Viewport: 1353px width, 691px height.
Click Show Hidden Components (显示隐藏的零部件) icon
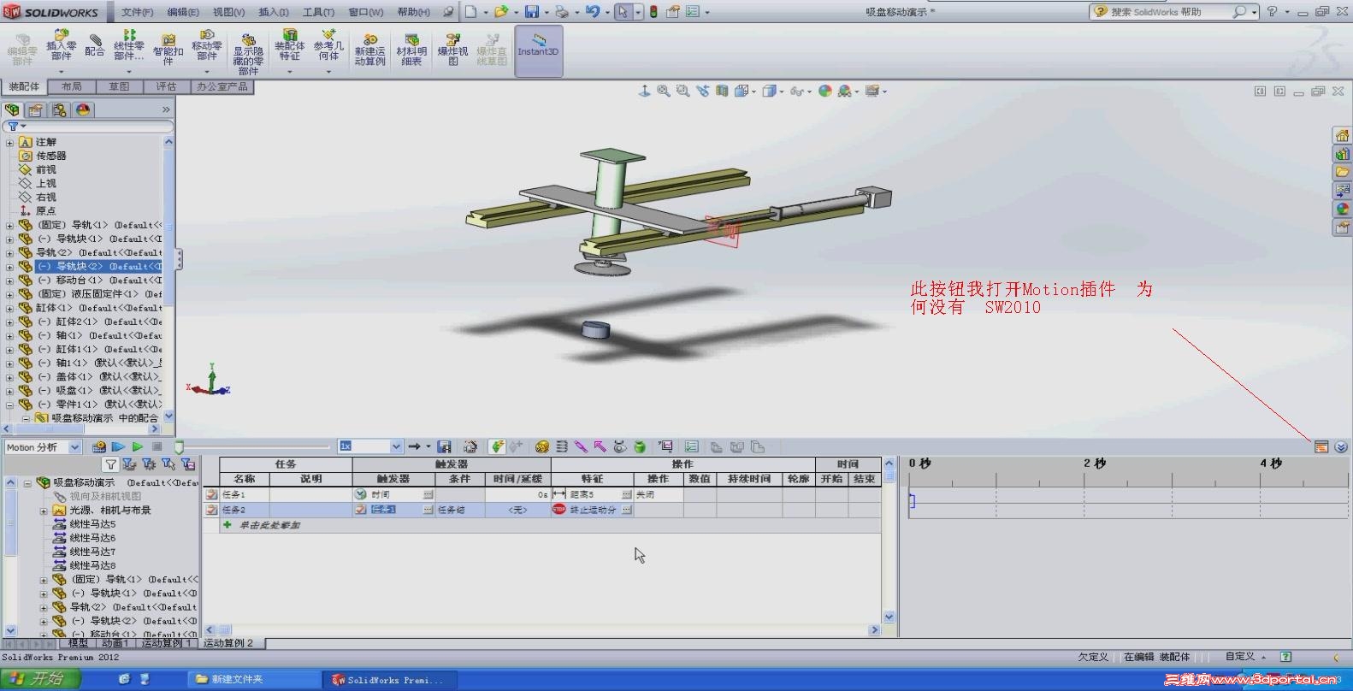[248, 53]
